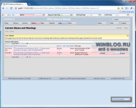Viewport: 136px width, 108px height.
Task: Sort by the Last Value column header
Action: [x=66, y=46]
